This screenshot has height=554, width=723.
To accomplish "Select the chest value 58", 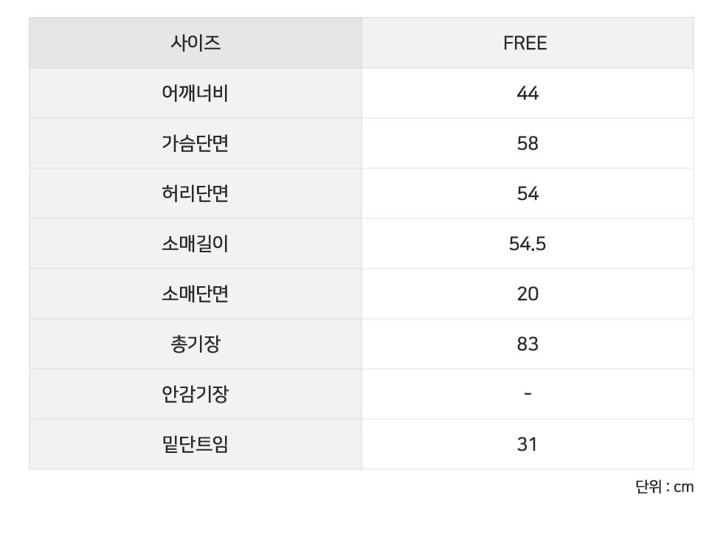I will pyautogui.click(x=527, y=144).
